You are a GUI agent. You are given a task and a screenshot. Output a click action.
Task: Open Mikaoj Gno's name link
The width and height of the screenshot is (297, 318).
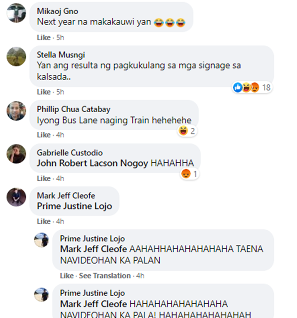tap(57, 11)
